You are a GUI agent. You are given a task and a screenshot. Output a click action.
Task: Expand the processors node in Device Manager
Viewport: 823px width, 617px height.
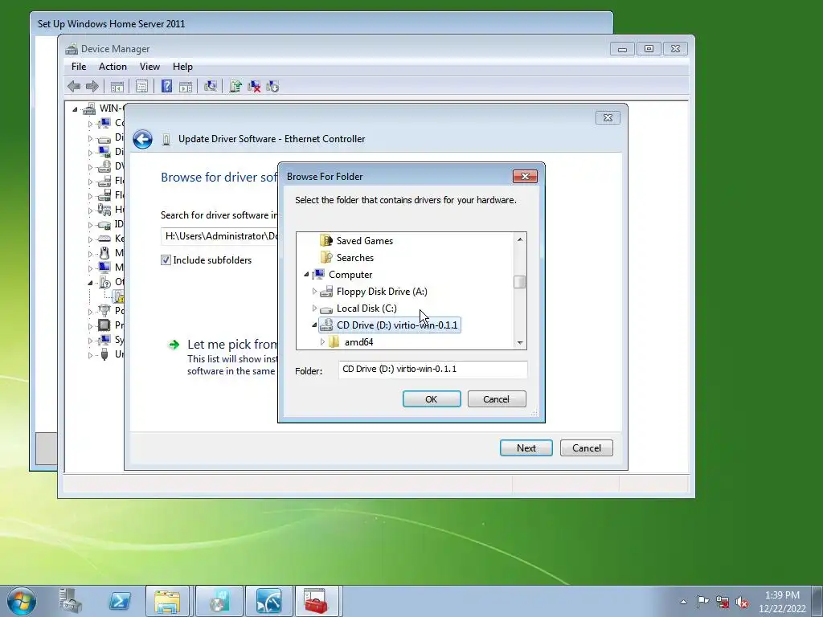(x=90, y=326)
